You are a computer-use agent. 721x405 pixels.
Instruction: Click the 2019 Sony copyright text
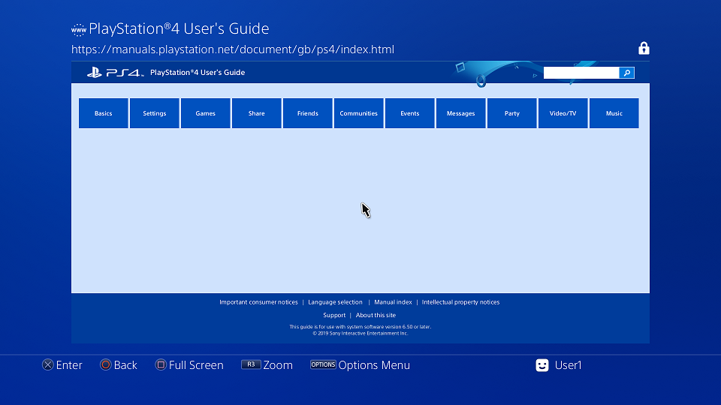point(360,333)
